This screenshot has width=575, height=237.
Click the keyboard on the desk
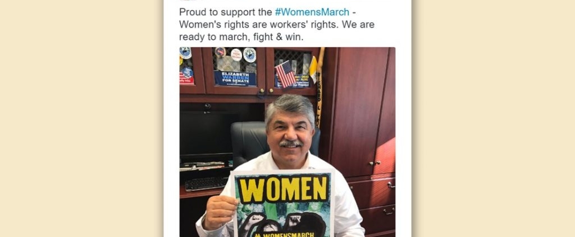pyautogui.click(x=207, y=184)
